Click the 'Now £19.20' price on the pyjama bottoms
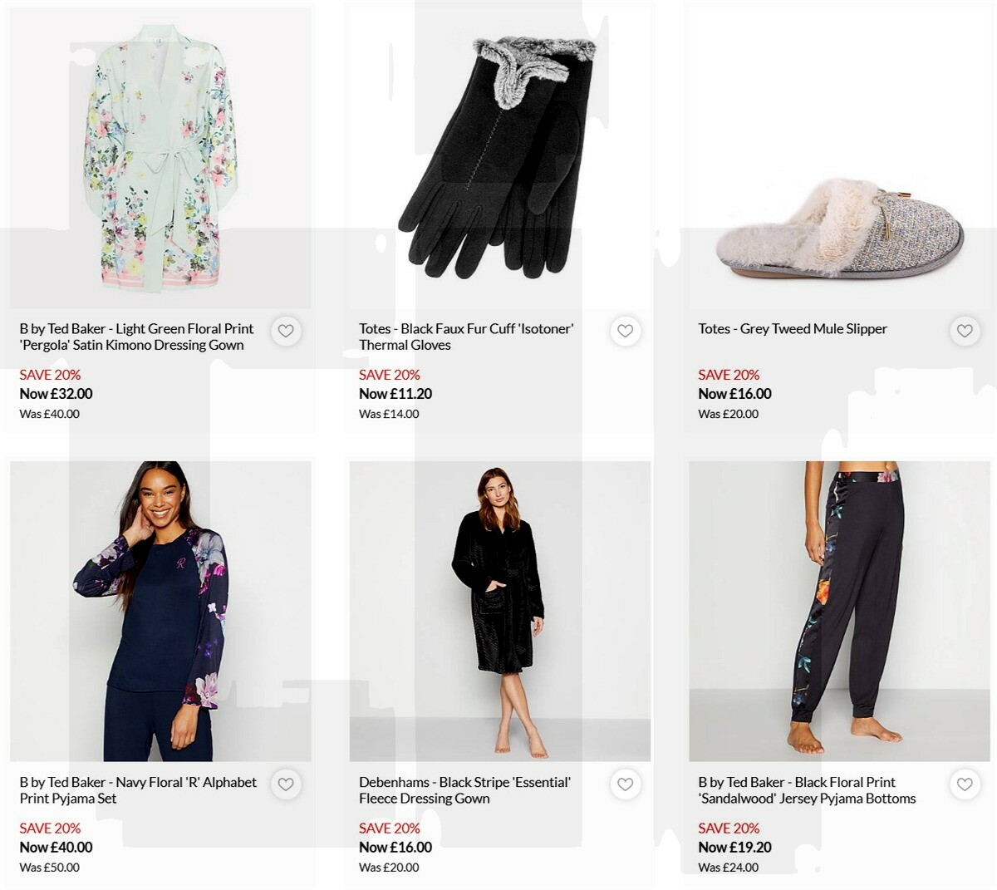This screenshot has width=997, height=890. click(x=734, y=847)
